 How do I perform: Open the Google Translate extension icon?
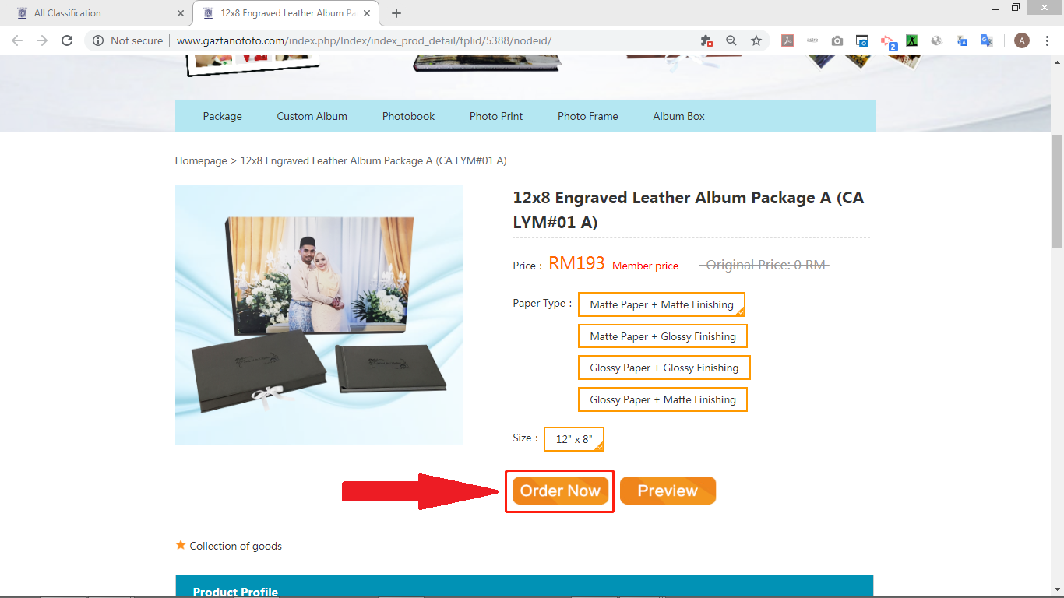coord(986,40)
